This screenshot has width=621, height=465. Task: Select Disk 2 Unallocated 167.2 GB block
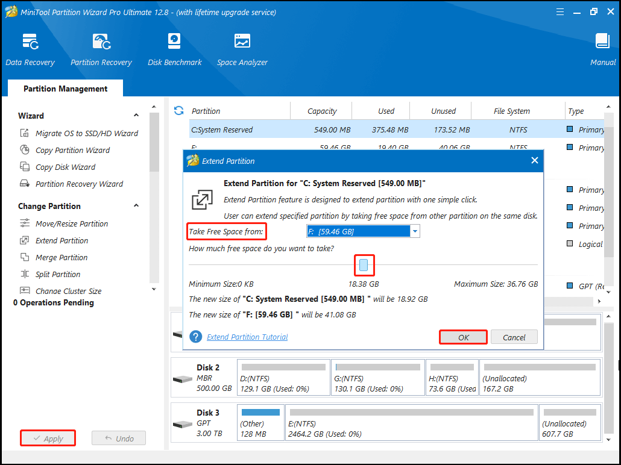pos(540,378)
